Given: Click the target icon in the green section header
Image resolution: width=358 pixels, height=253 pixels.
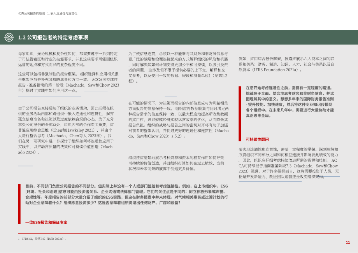Looking at the screenshot, I should coord(9,37).
